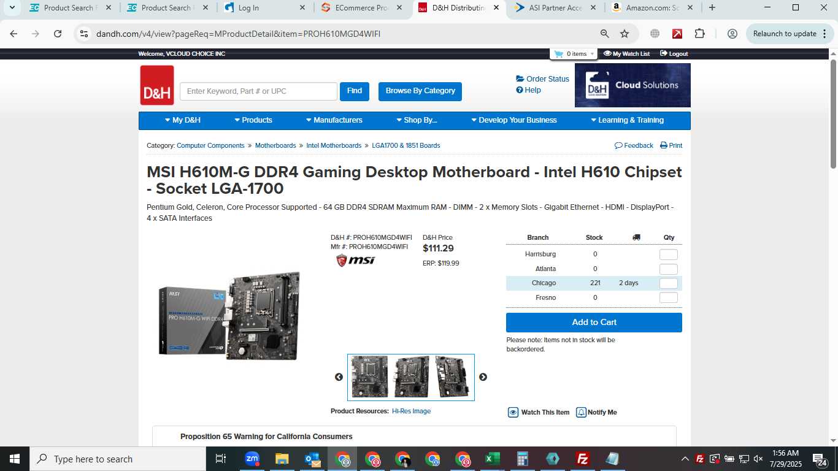The image size is (838, 471).
Task: Open a new browser tab
Action: point(712,8)
